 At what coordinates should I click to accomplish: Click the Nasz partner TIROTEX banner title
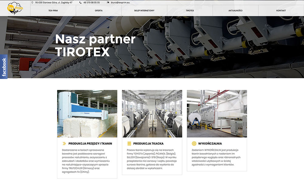pos(95,45)
